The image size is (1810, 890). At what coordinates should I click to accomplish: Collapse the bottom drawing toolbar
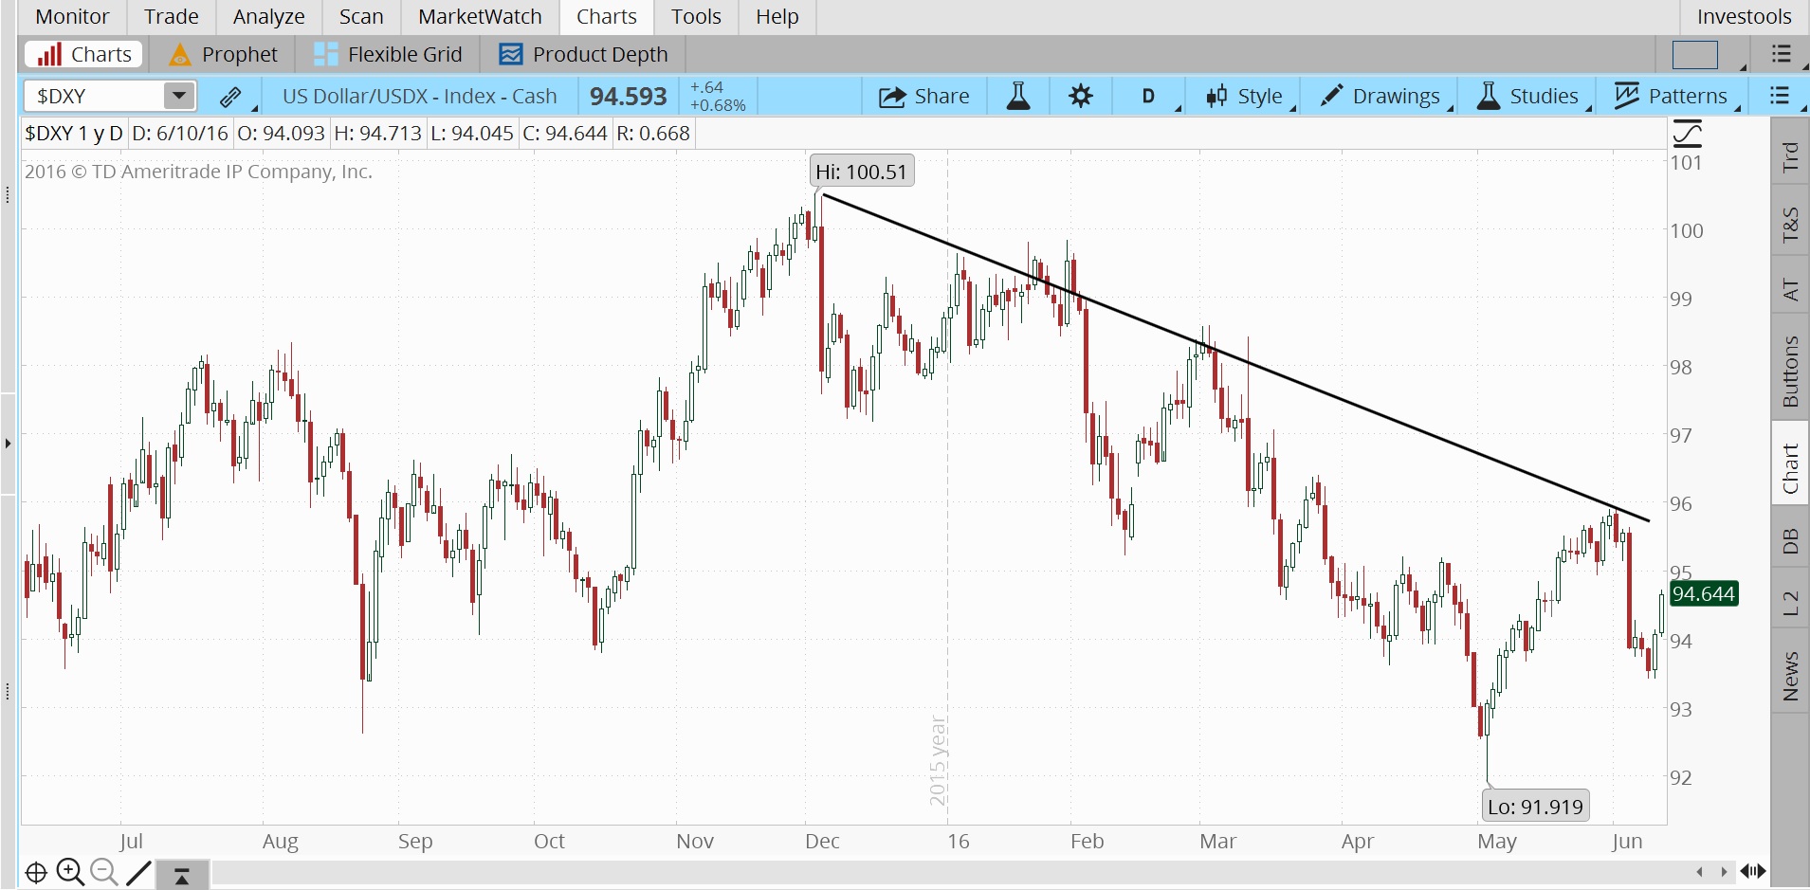click(180, 874)
